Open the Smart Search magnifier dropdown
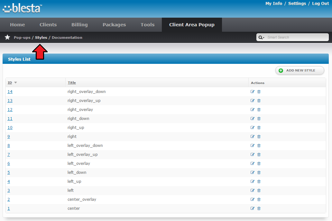The image size is (332, 221). (x=262, y=37)
